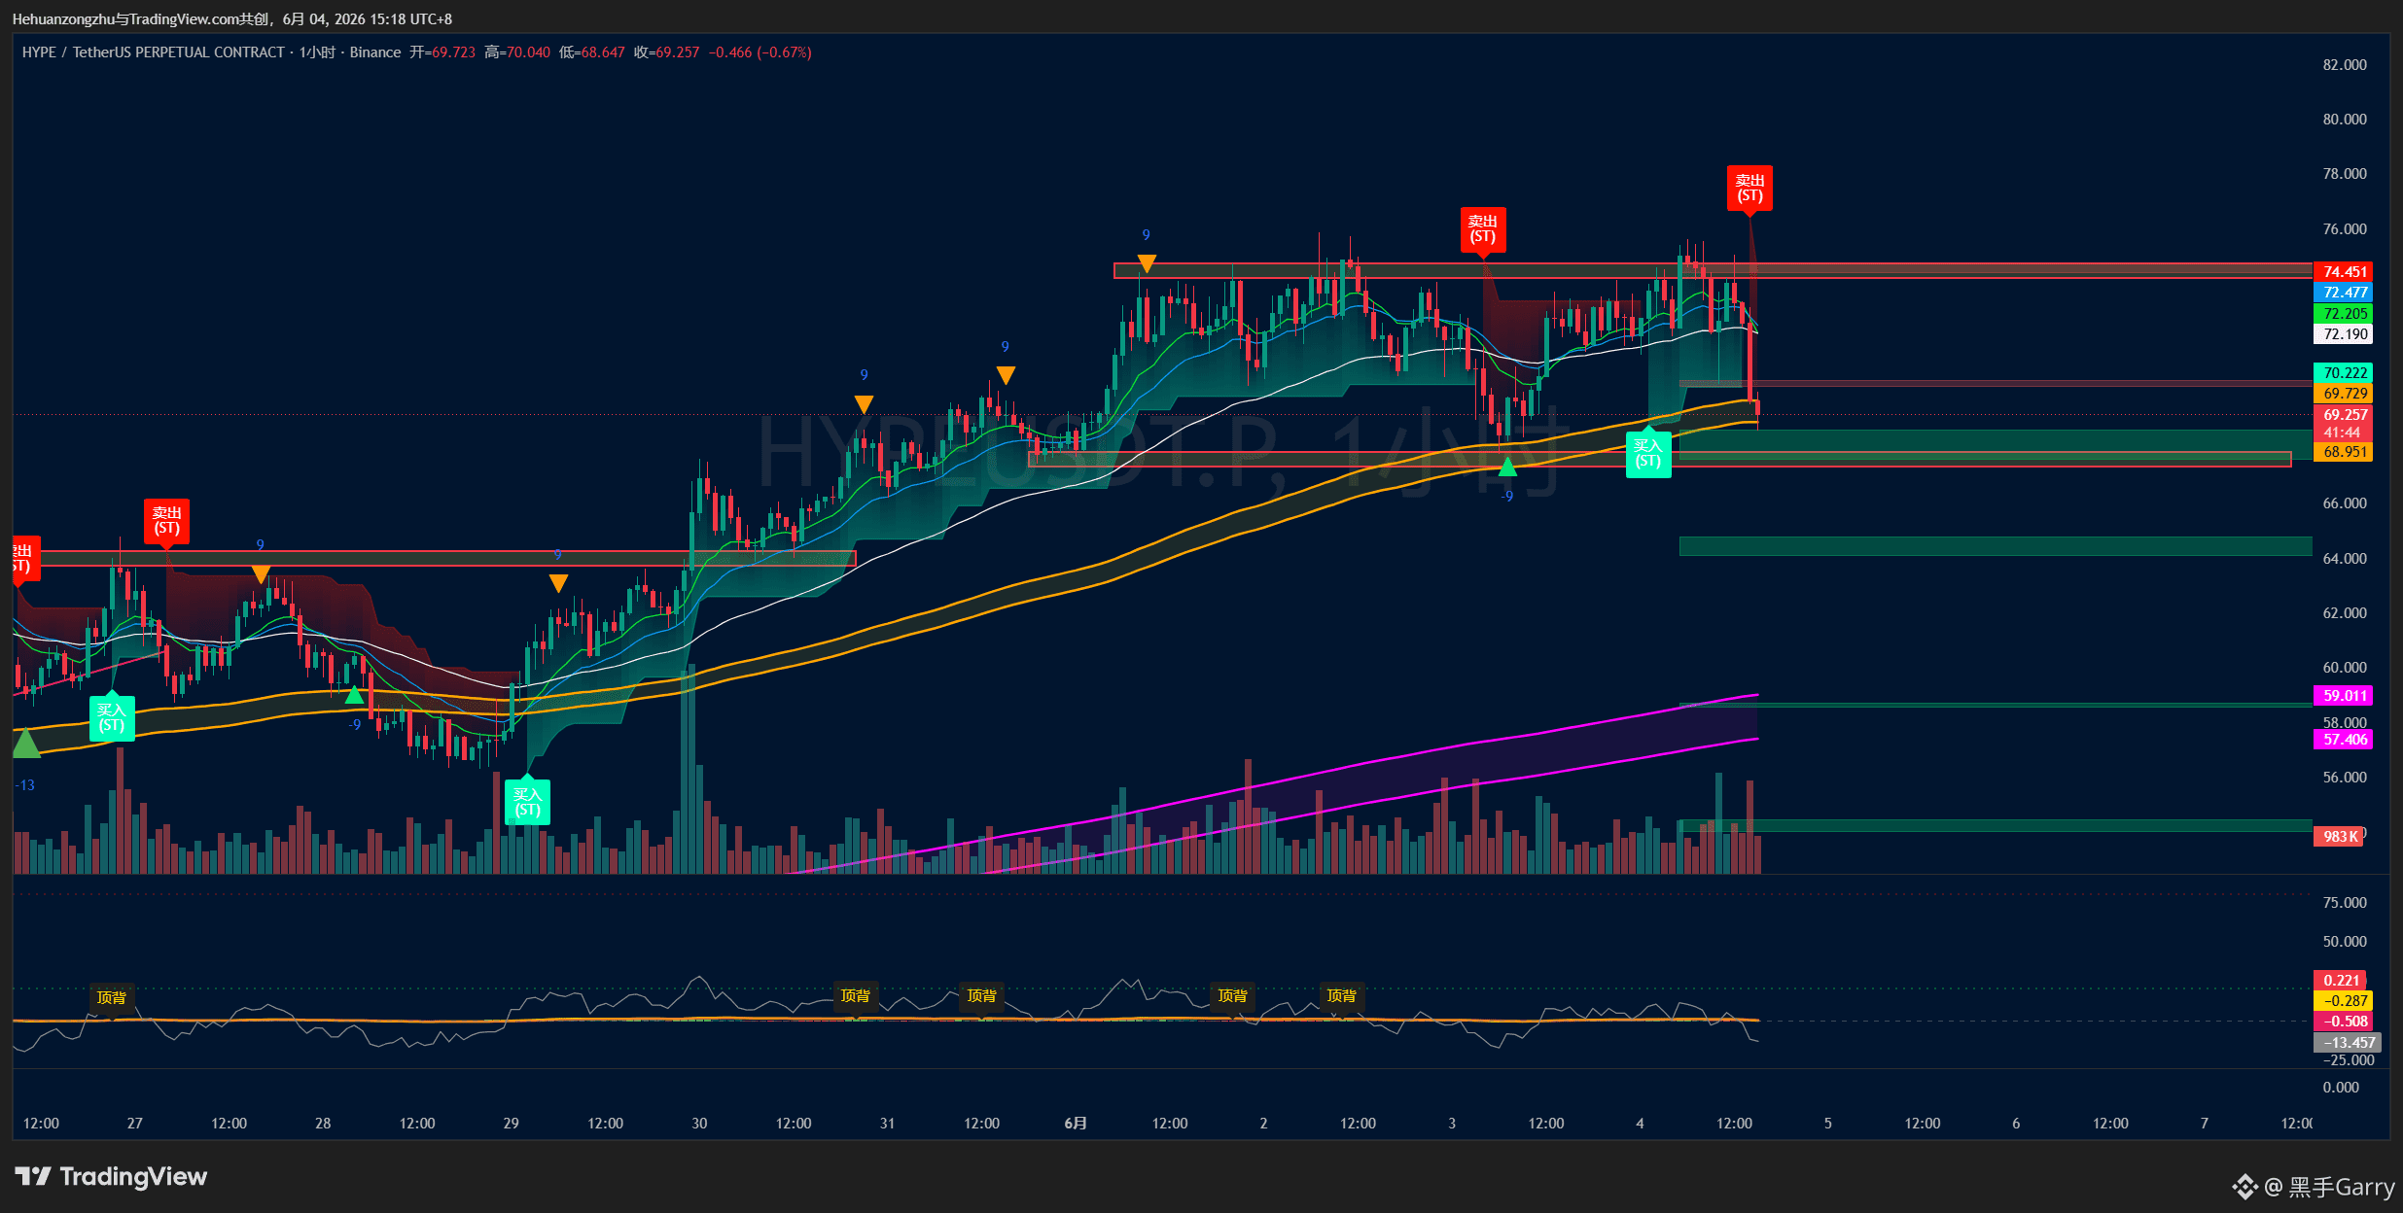Click the 买入(ST) buy label below 27 May candles
The height and width of the screenshot is (1213, 2403).
[112, 718]
